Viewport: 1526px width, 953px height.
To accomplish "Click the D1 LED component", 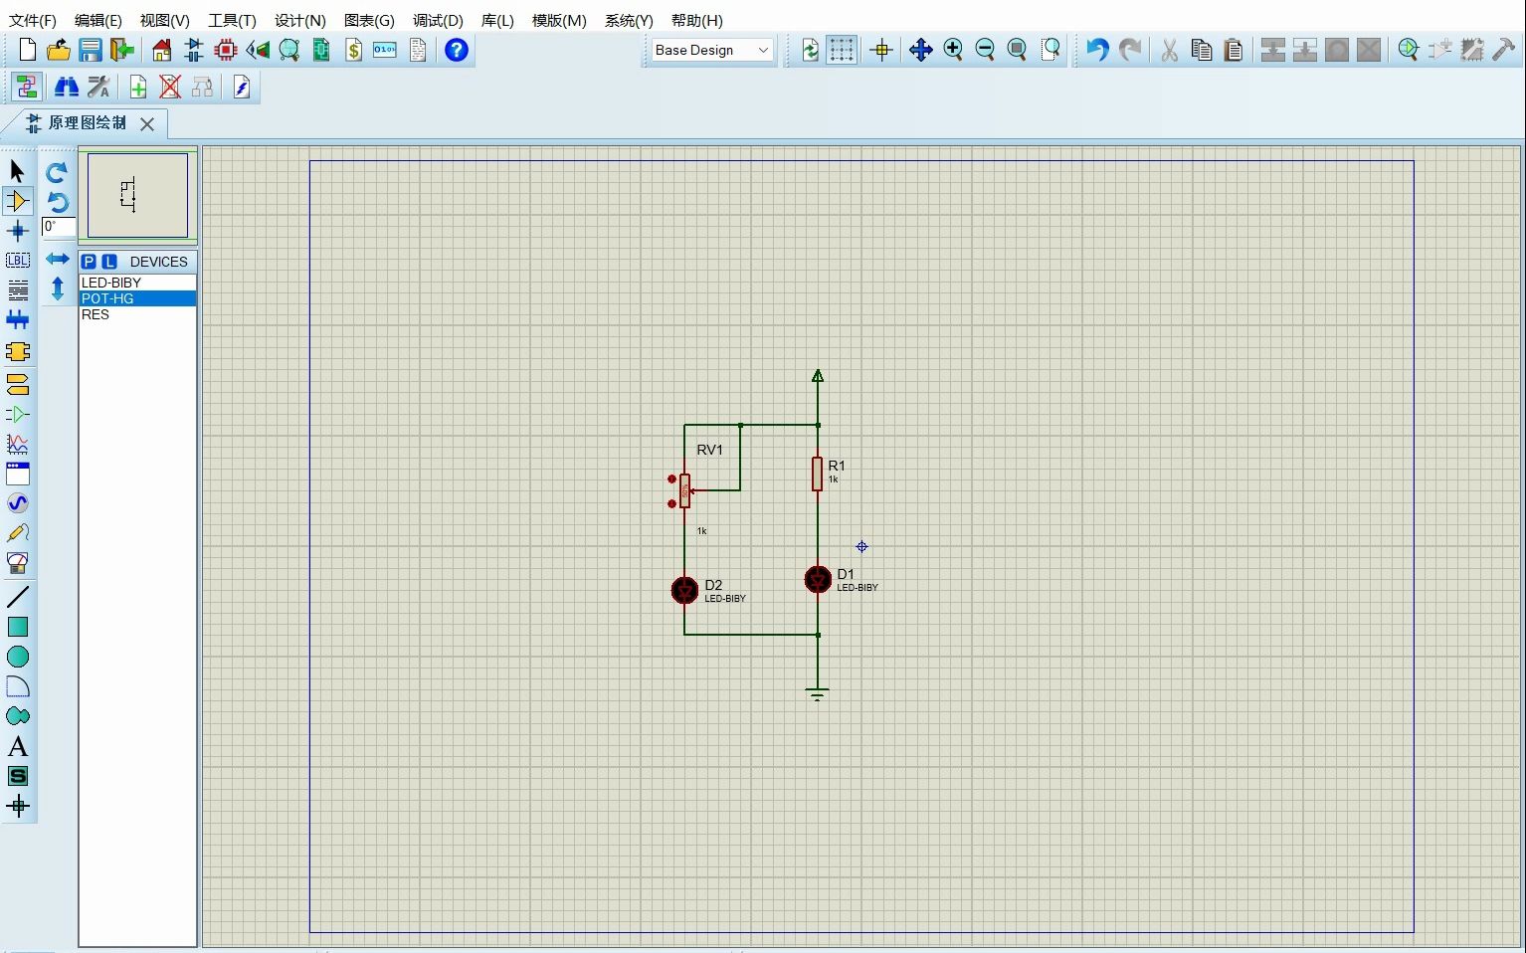I will pos(818,579).
